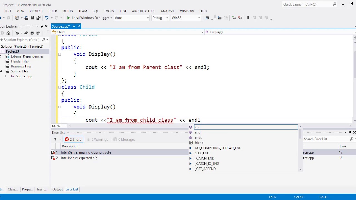Collapse the Parent Display() outlining box
Image resolution: width=356 pixels, height=200 pixels.
(60, 54)
